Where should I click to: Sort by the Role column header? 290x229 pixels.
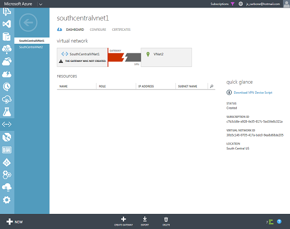pos(102,87)
